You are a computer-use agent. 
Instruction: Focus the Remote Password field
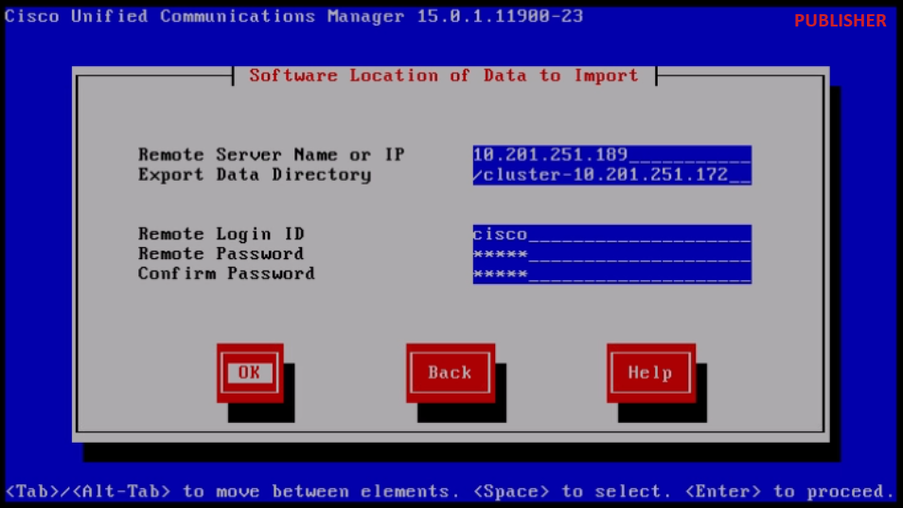coord(612,254)
